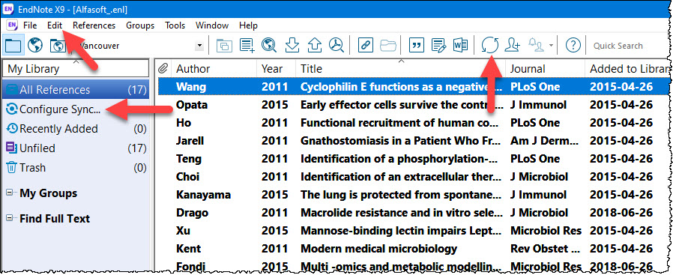This screenshot has height=275, width=673.
Task: Open the Groups menu
Action: [140, 25]
